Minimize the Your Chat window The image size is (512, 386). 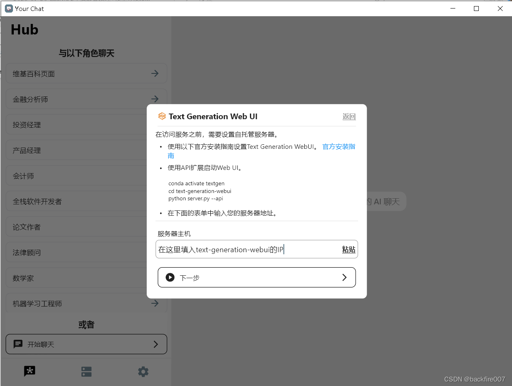point(453,8)
